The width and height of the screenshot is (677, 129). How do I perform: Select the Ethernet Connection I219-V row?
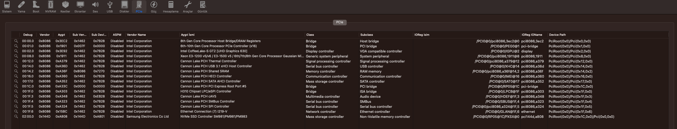[204, 112]
